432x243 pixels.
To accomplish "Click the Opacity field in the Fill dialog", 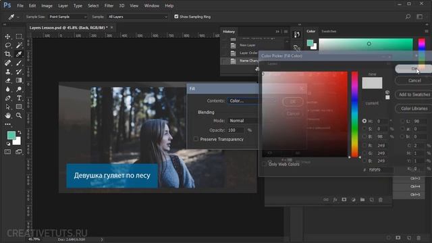I will [236, 130].
